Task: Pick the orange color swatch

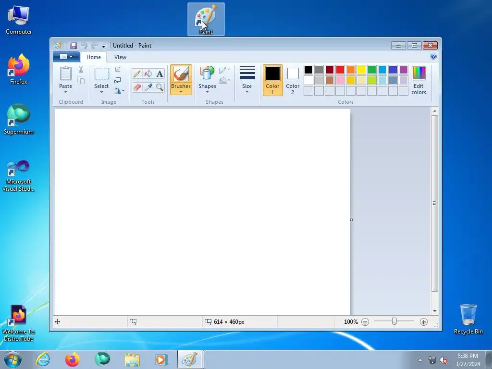Action: (351, 69)
